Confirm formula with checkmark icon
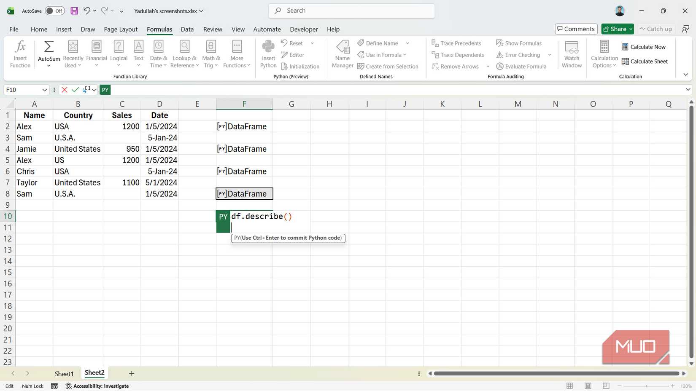This screenshot has width=696, height=391. [76, 90]
